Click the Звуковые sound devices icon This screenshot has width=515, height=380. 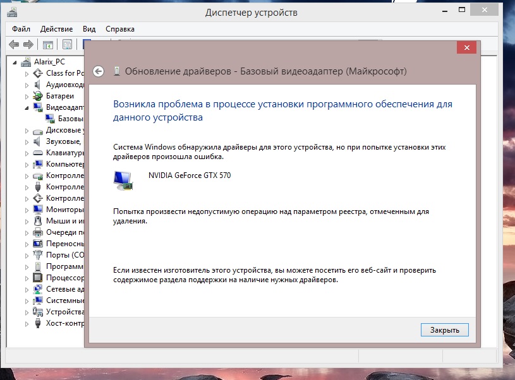[x=37, y=141]
